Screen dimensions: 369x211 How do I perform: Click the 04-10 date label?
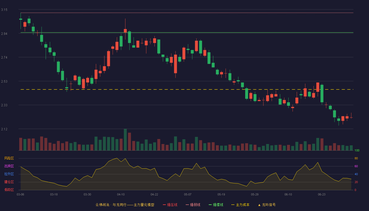pyautogui.click(x=121, y=194)
